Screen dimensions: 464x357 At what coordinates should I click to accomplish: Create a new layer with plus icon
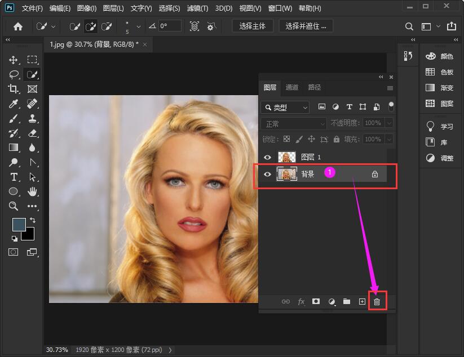pos(362,302)
